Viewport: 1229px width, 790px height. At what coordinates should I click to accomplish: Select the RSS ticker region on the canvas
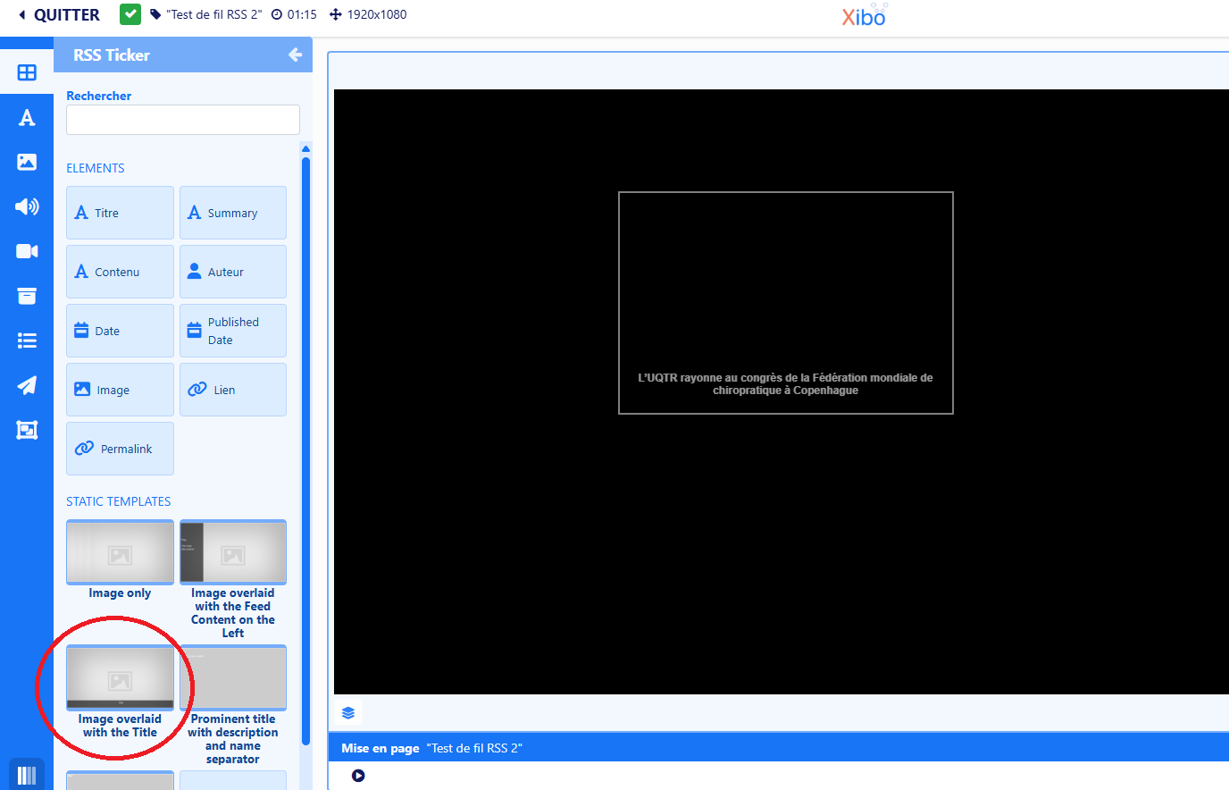click(786, 303)
